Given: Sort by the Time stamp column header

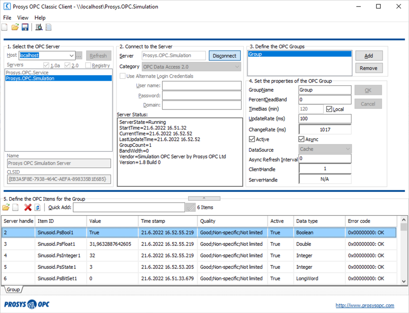Looking at the screenshot, I should [x=168, y=221].
